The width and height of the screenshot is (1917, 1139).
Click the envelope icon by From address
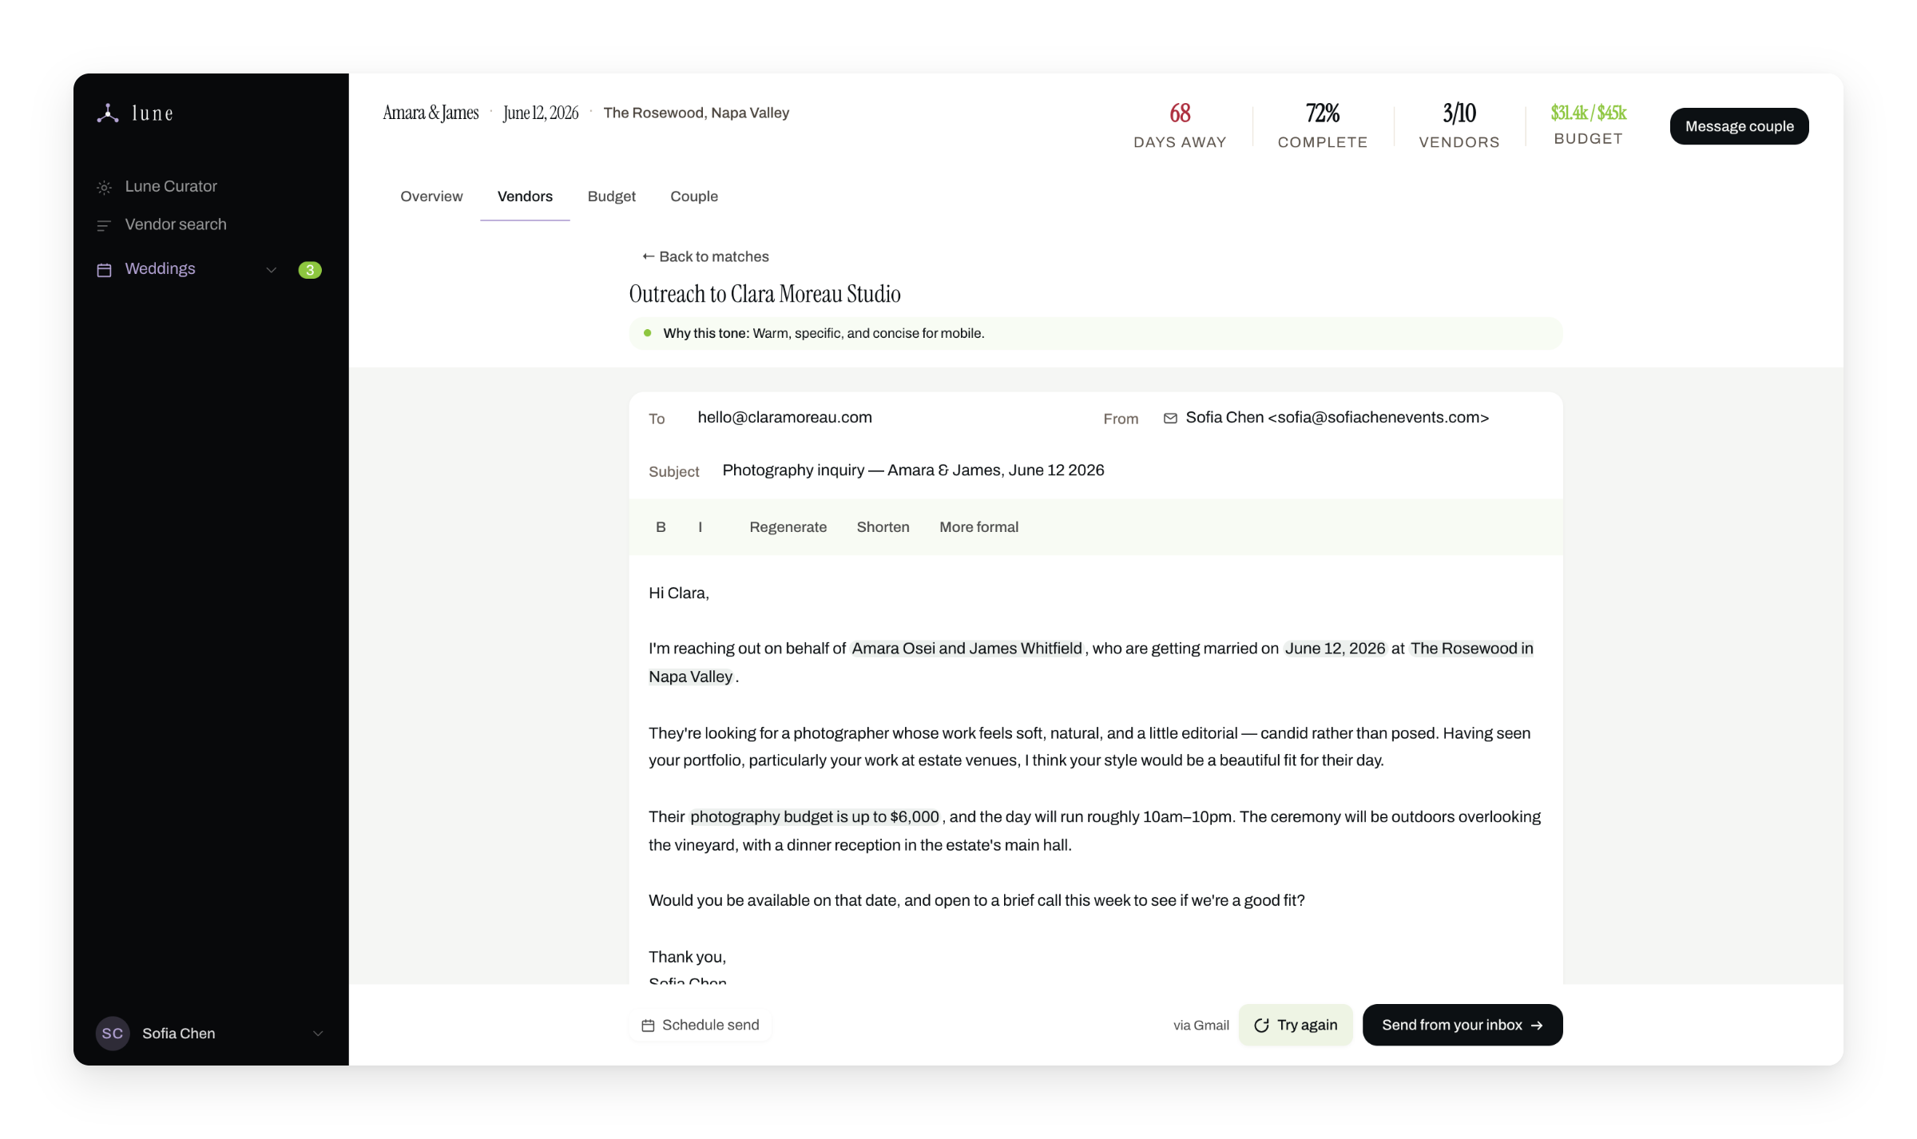pos(1170,419)
